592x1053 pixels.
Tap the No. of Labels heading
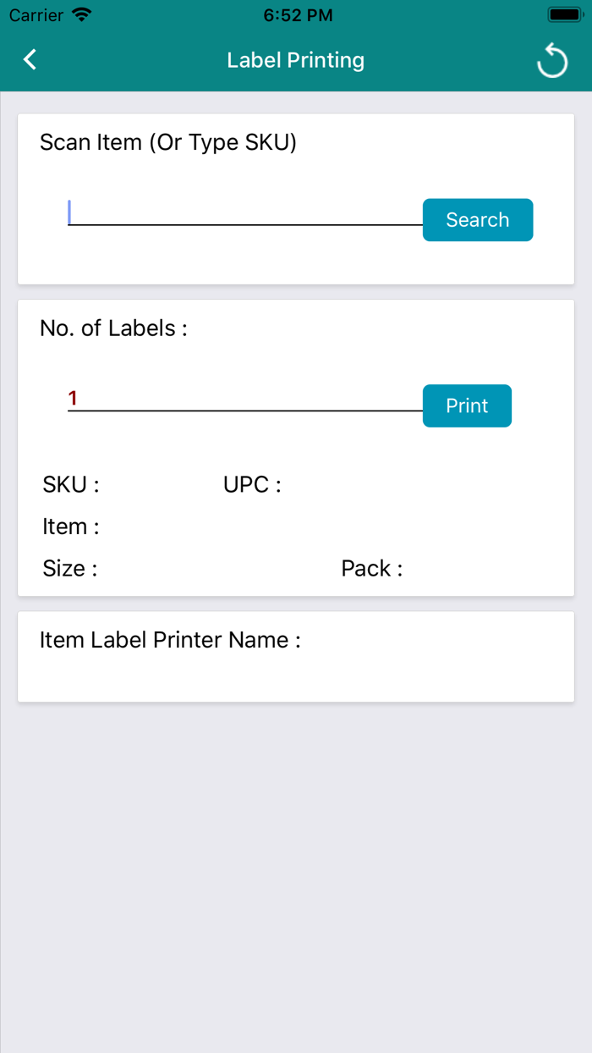[x=114, y=328]
